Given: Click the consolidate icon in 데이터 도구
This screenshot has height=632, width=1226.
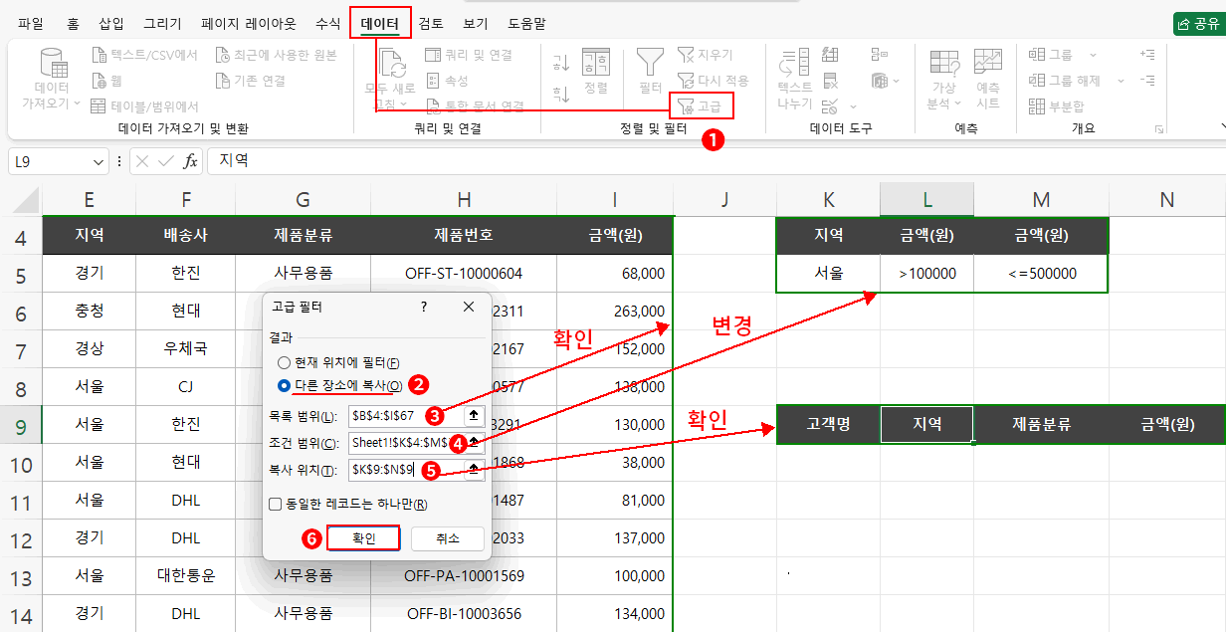Looking at the screenshot, I should [879, 56].
